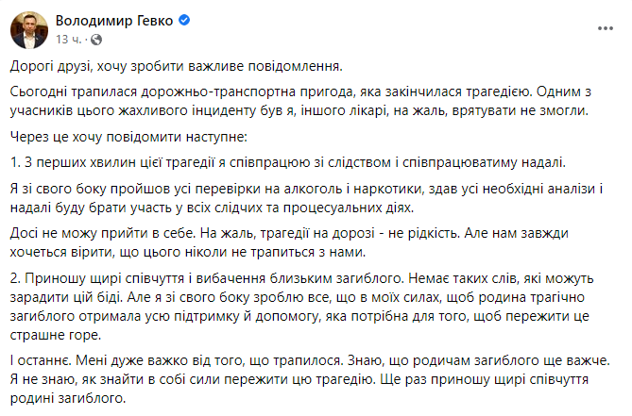The height and width of the screenshot is (416, 632).
Task: Click the public globe privacy icon
Action: (94, 40)
